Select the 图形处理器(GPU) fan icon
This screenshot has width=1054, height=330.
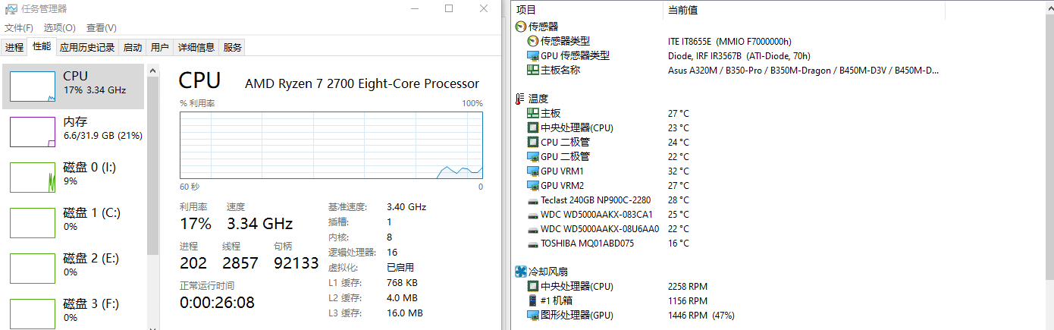tap(532, 315)
